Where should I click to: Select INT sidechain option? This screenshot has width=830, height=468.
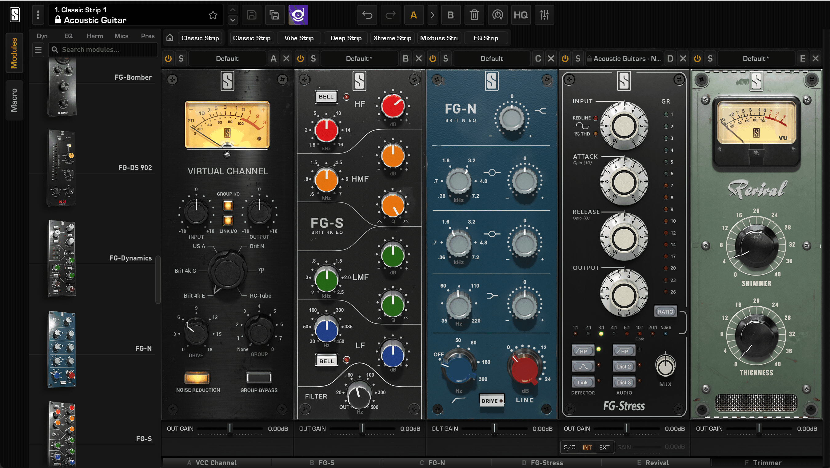tap(587, 447)
